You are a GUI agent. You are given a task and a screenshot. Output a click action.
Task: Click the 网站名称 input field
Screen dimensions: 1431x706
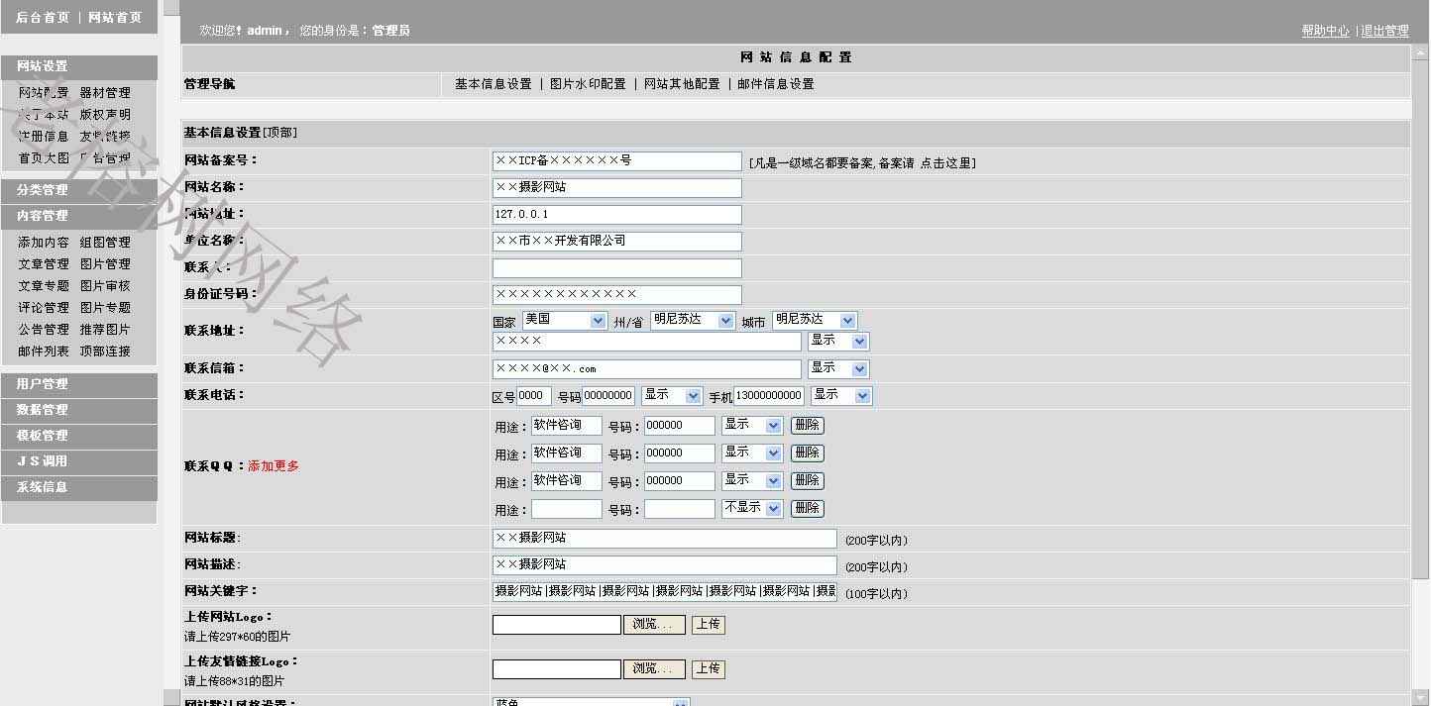click(616, 187)
